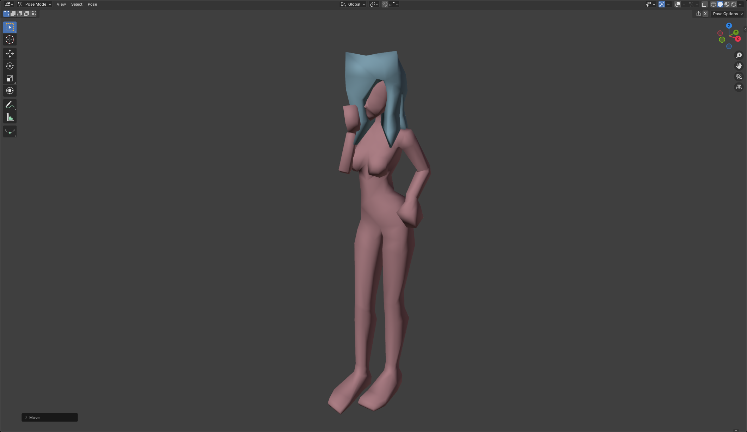Screen dimensions: 747x432
Task: Switch perspective/orthographic projection grid icon
Action: (x=739, y=87)
